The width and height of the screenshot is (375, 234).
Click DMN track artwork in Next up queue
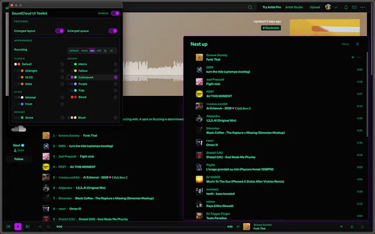(199, 70)
